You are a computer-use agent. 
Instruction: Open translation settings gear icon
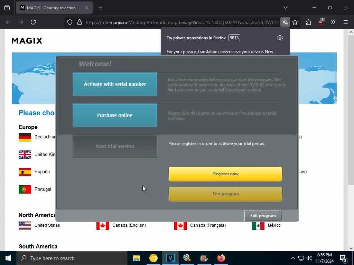[280, 38]
